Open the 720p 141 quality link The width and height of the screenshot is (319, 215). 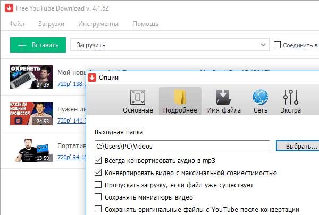coord(71,121)
